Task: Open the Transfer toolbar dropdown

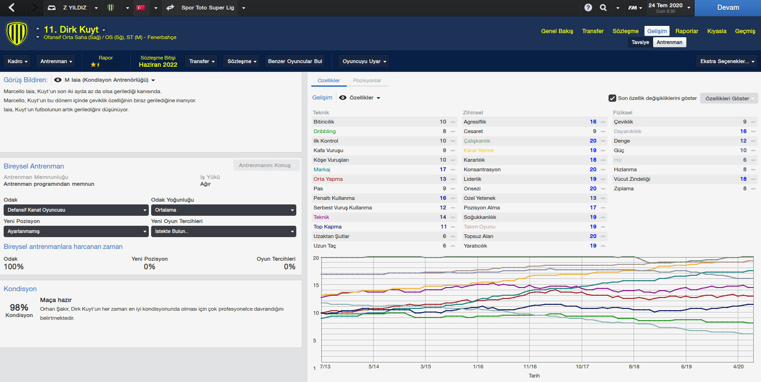Action: point(202,61)
